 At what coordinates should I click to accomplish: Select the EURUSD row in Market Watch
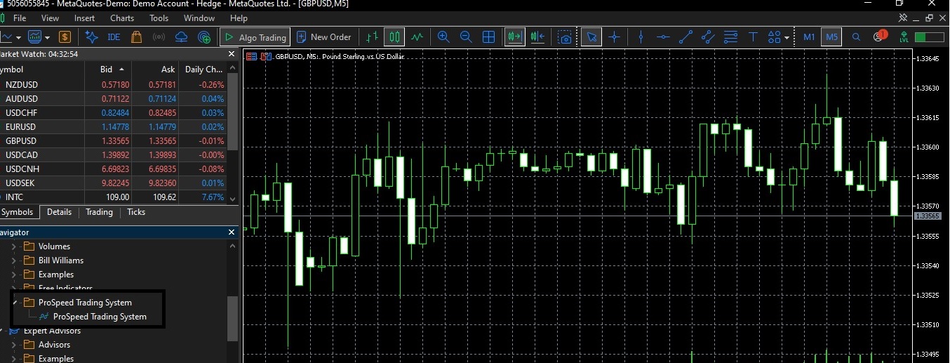point(114,127)
